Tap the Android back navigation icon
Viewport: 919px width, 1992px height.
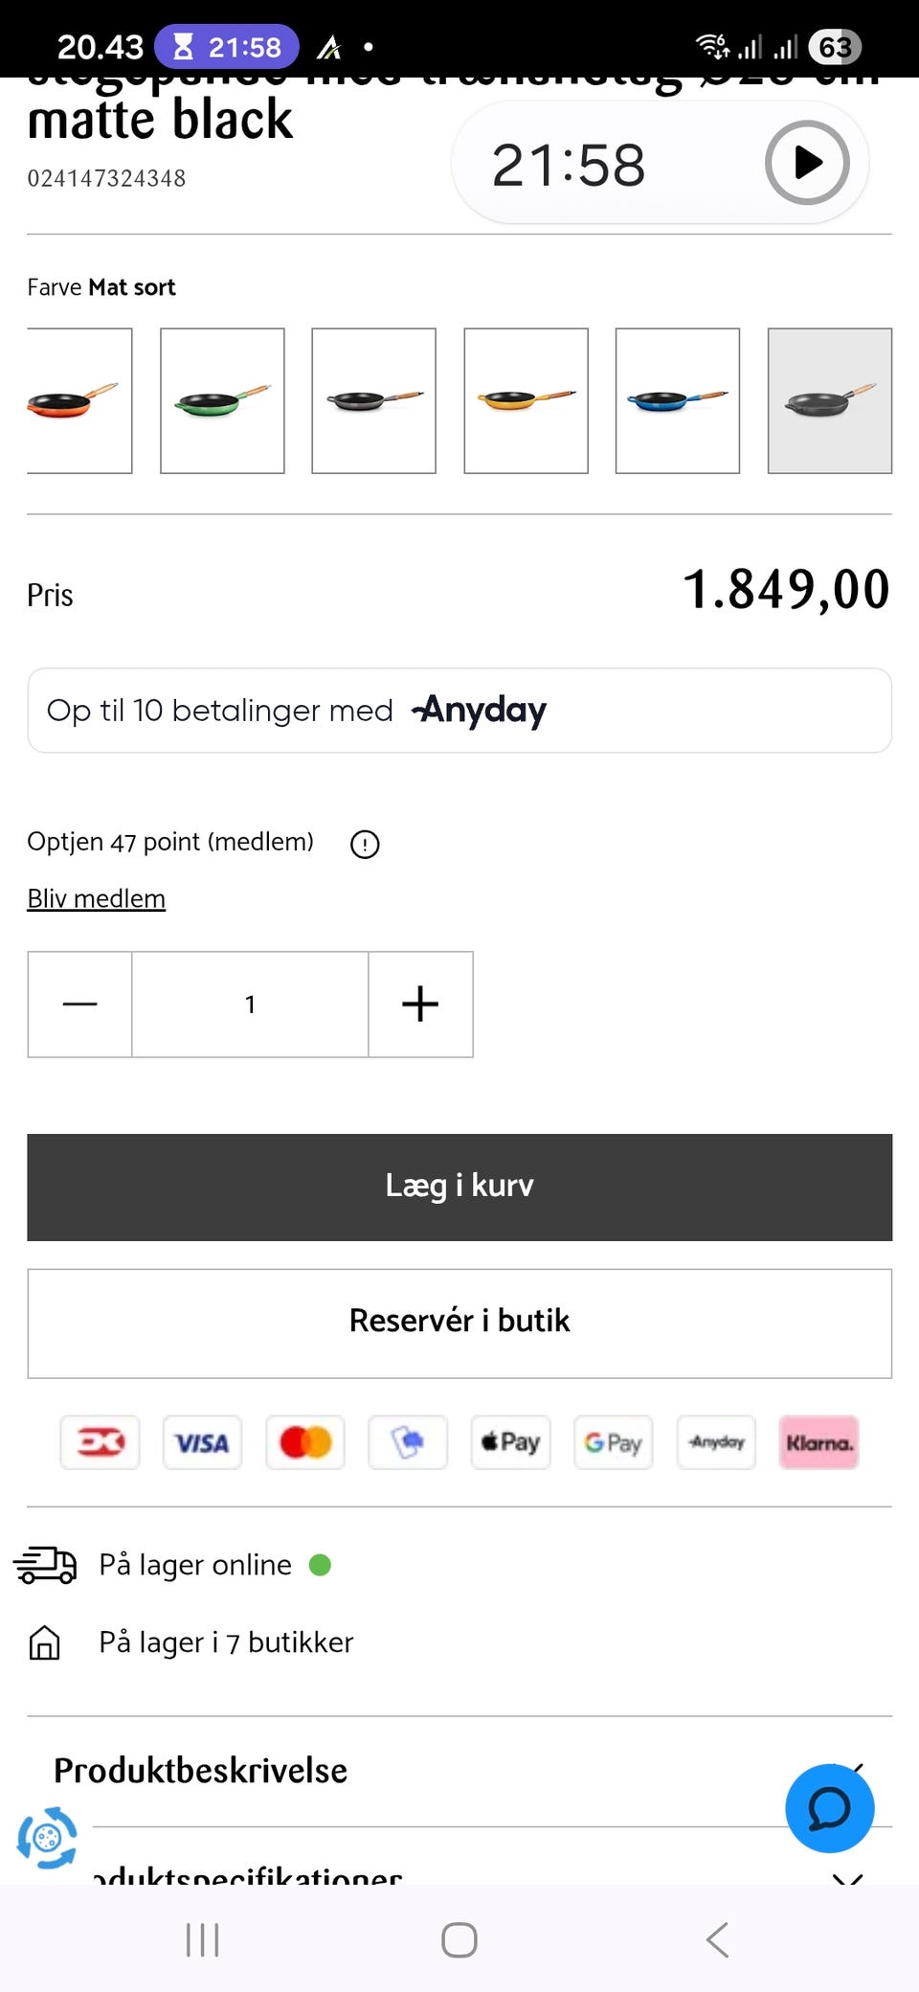tap(717, 1940)
